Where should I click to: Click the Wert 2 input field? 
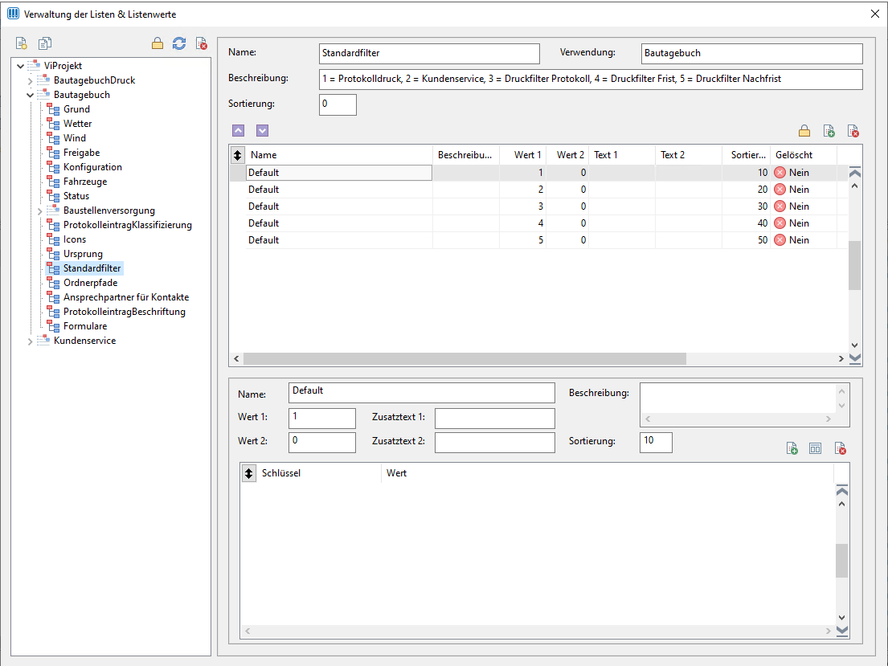(x=321, y=443)
